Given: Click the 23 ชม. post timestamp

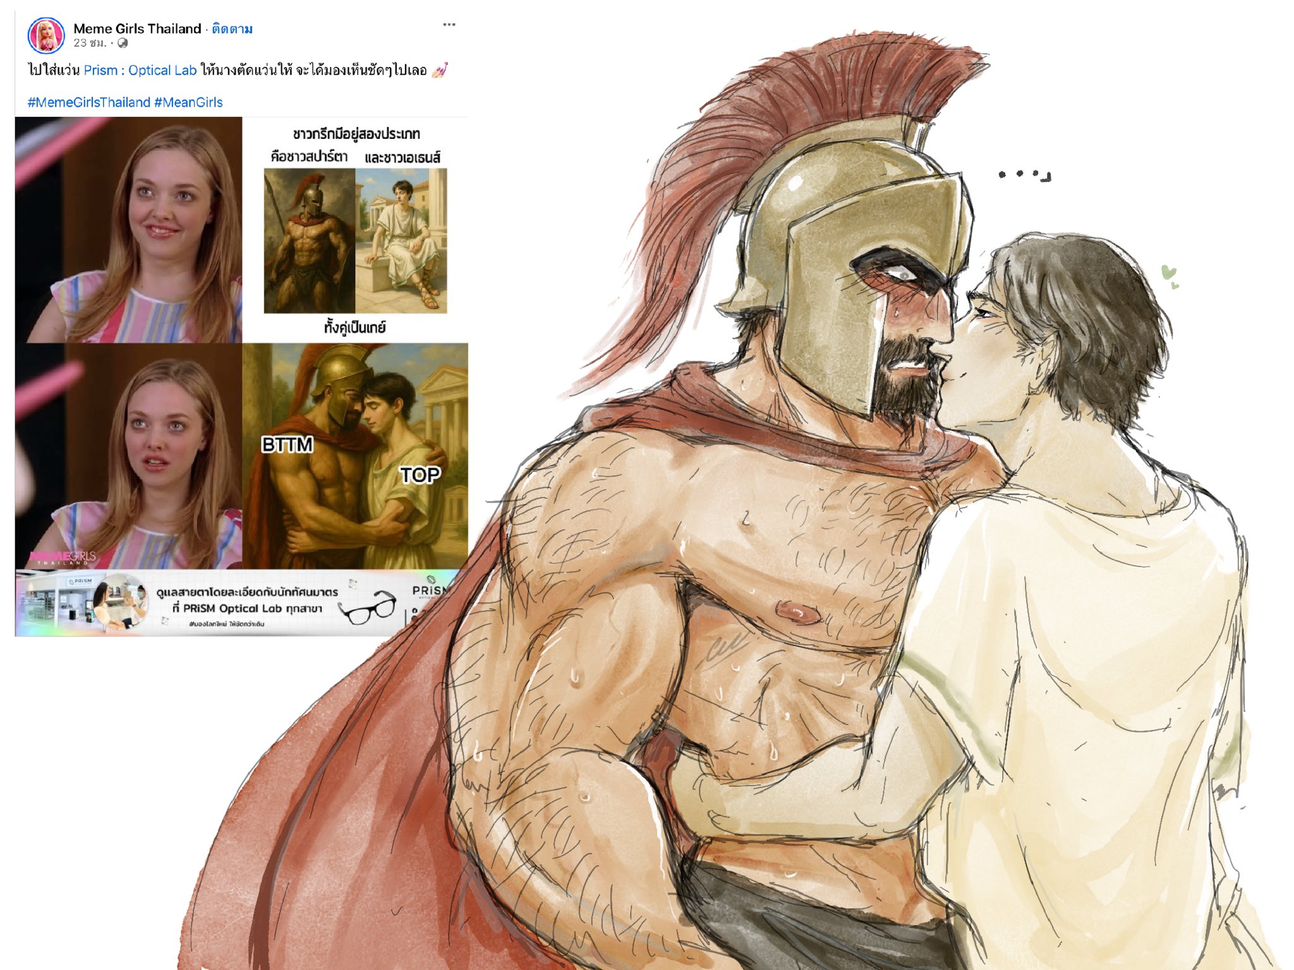Looking at the screenshot, I should (90, 43).
